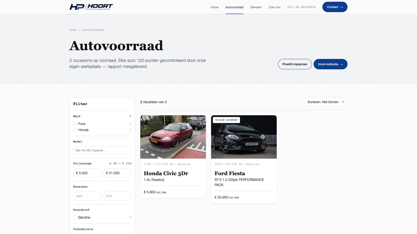Viewport: 417px width, 234px height.
Task: Open the Ford Fiesta listing title
Action: pyautogui.click(x=230, y=173)
